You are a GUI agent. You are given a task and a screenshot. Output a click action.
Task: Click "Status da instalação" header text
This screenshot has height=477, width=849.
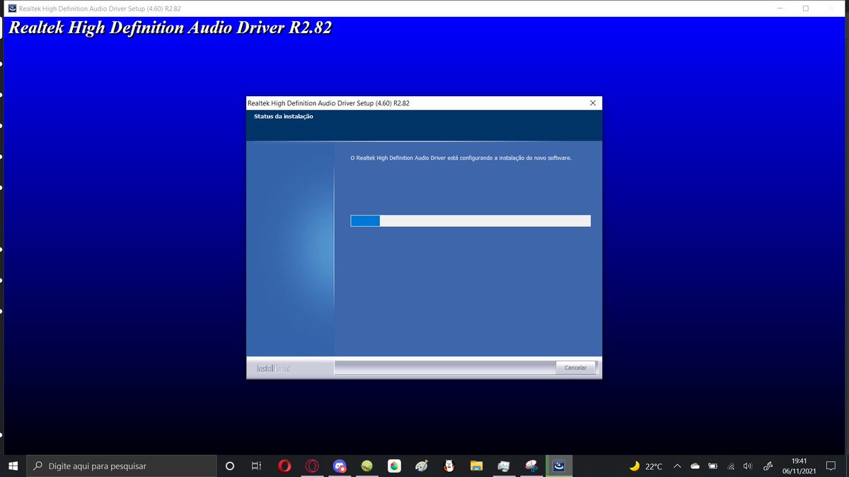coord(284,117)
